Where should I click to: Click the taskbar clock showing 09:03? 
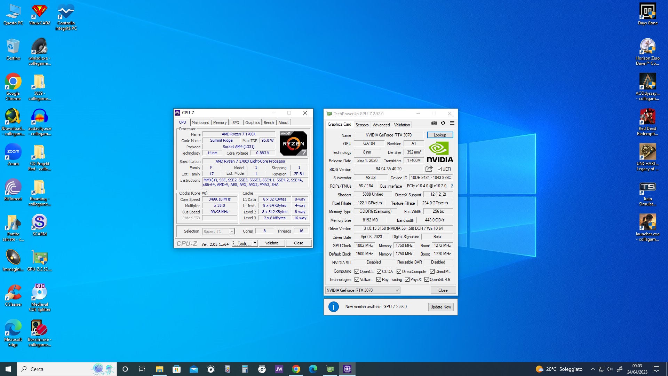pyautogui.click(x=637, y=369)
